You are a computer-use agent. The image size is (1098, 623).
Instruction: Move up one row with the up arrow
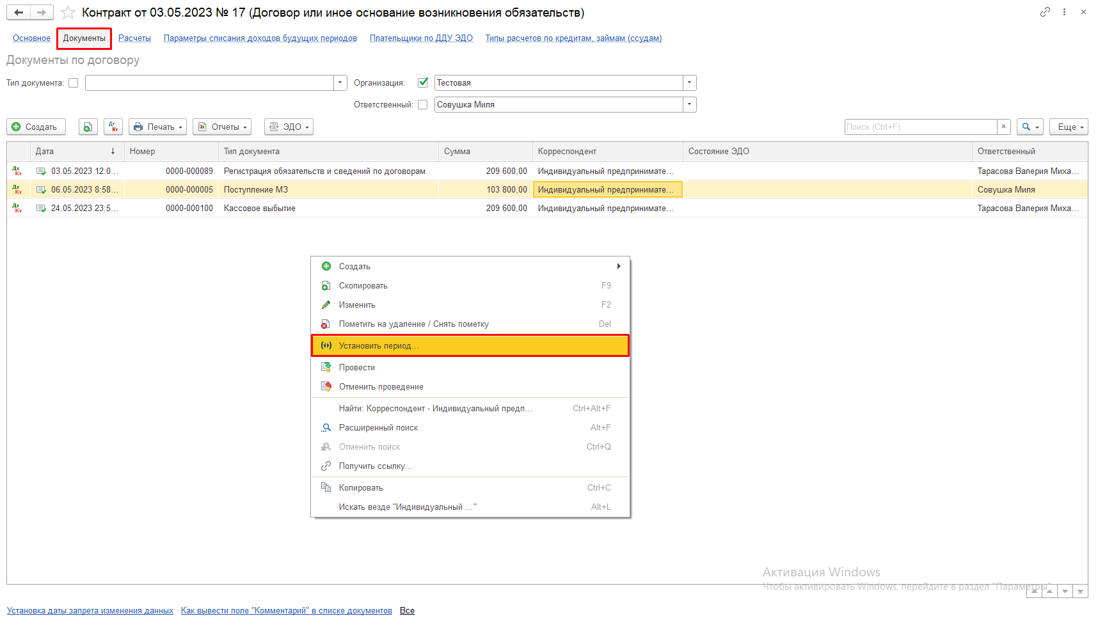click(x=1049, y=591)
